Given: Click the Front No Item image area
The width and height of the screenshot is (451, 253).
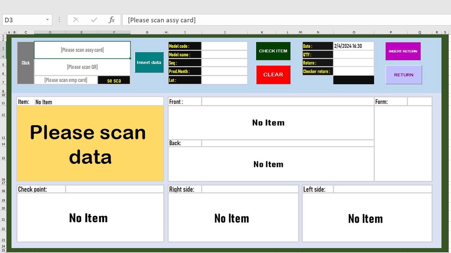Looking at the screenshot, I should click(x=271, y=122).
